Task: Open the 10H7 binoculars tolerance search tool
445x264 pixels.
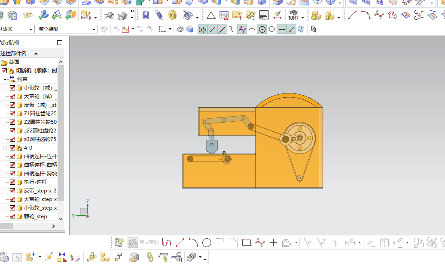Action: click(293, 15)
